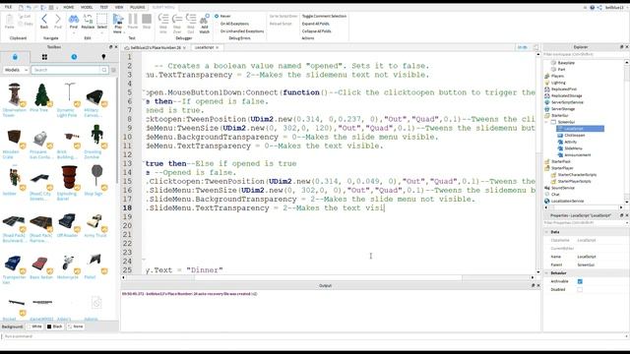Set Toolbox background to White
This screenshot has width=630, height=354.
point(34,326)
